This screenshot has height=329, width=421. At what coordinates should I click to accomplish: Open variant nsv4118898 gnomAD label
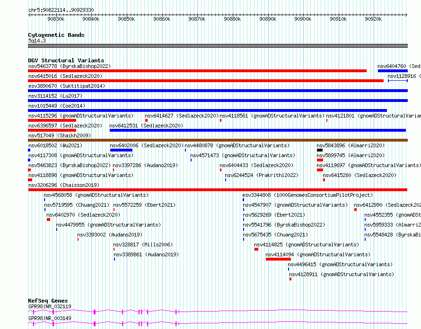[81, 175]
